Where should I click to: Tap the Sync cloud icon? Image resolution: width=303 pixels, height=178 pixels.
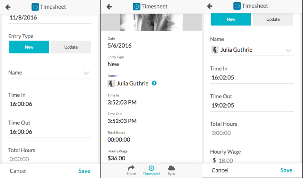point(171,168)
